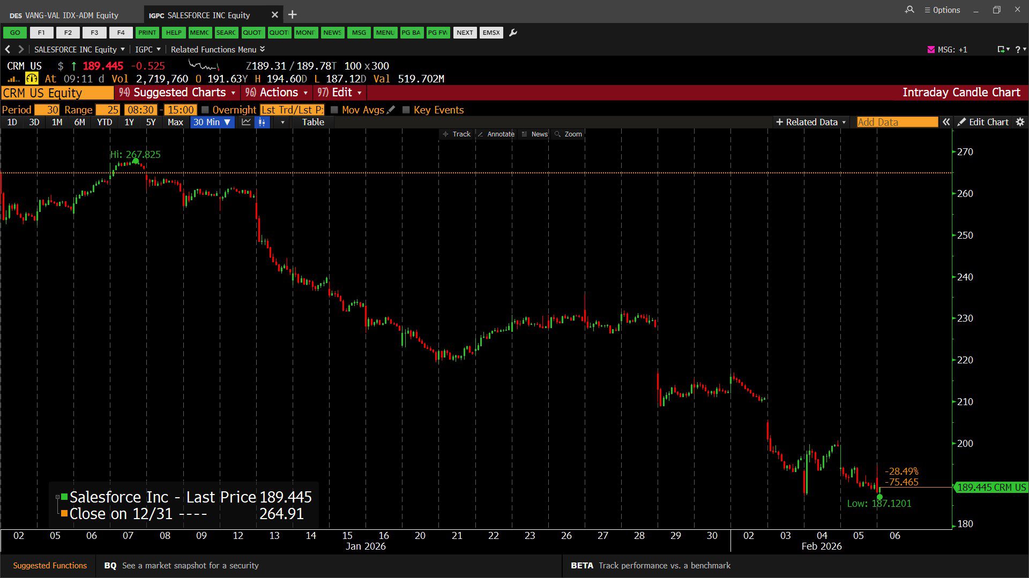This screenshot has width=1029, height=578.
Task: Click the orange Close on 12/31 legend square
Action: (x=64, y=514)
